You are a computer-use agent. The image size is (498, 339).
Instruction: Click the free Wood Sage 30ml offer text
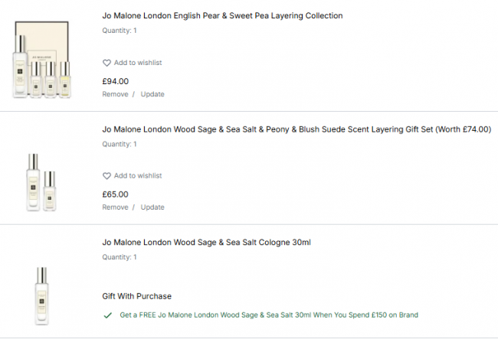(x=269, y=315)
